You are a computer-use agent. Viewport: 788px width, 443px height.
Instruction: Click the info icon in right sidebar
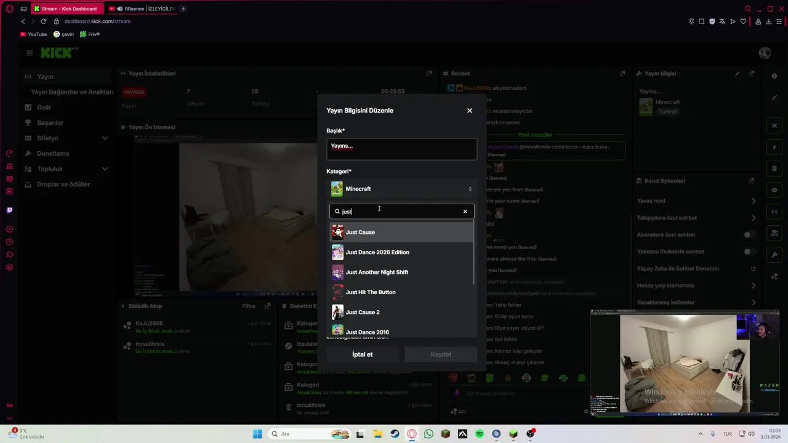(774, 76)
